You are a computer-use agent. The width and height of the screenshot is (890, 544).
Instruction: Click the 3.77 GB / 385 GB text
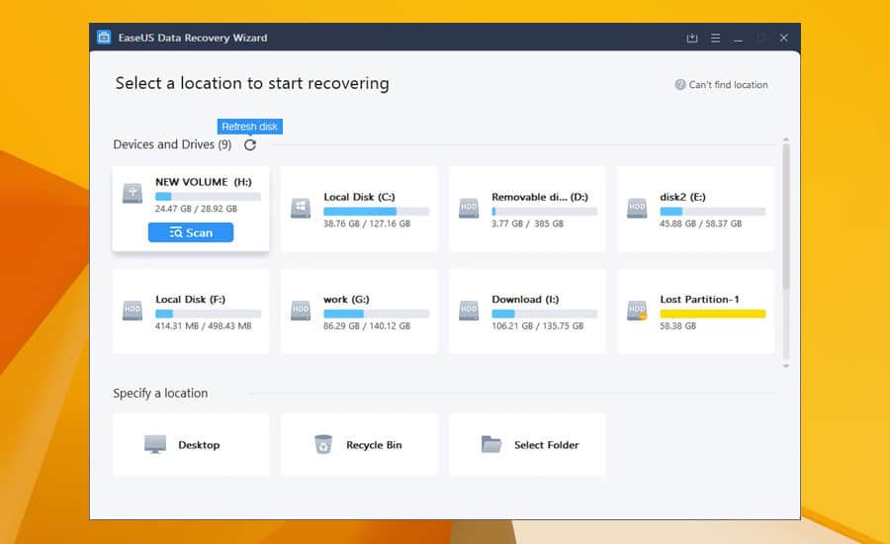click(x=527, y=224)
